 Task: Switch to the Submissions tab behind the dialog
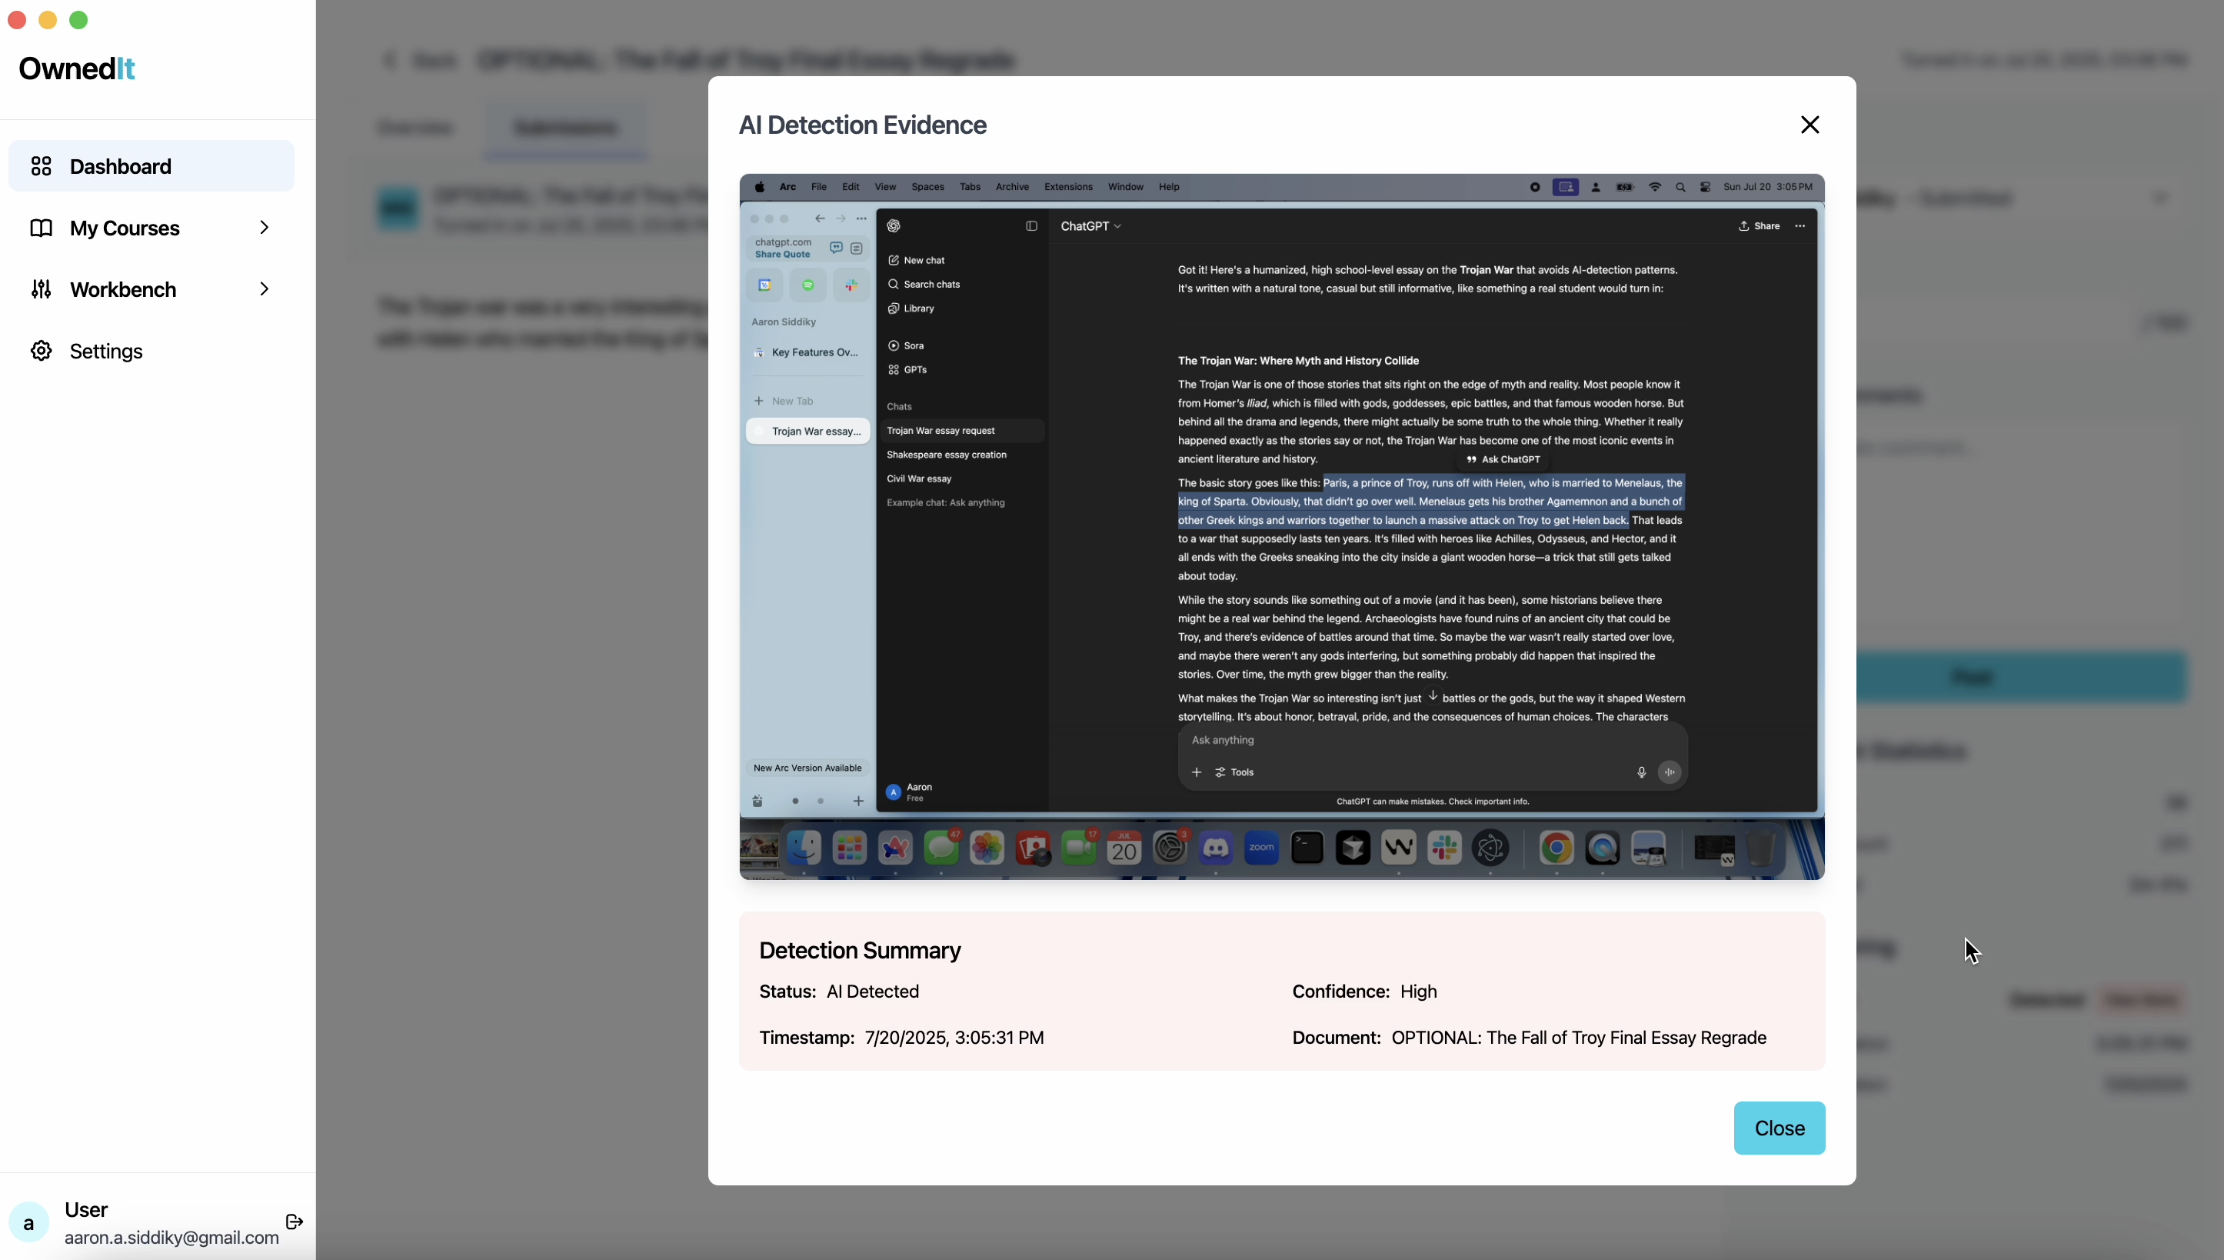[565, 128]
